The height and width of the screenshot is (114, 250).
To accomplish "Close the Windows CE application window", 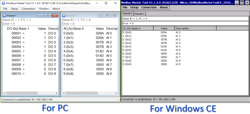I will (247, 2).
